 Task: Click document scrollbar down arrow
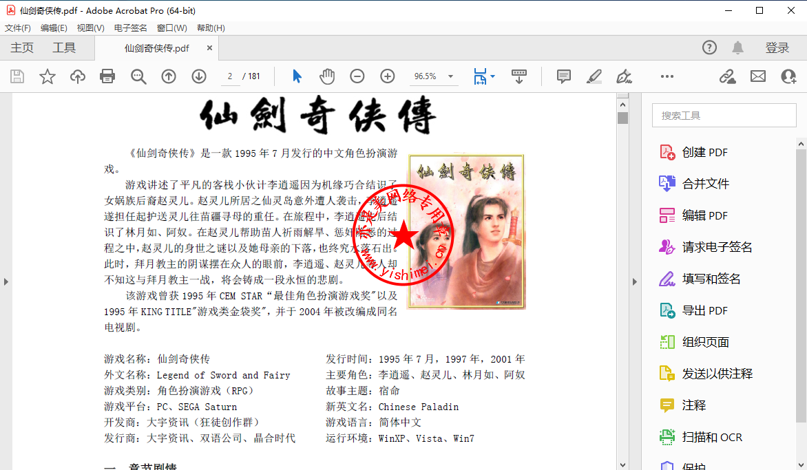click(x=622, y=464)
